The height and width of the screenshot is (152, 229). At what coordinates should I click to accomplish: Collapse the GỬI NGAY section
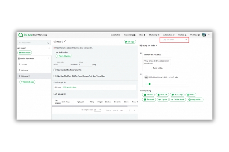(x=49, y=48)
